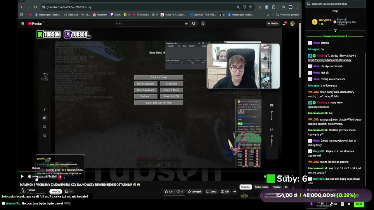Viewport: 374px width, 210px height.
Task: Open the browser apps grid in bookmarks bar
Action: click(21, 15)
